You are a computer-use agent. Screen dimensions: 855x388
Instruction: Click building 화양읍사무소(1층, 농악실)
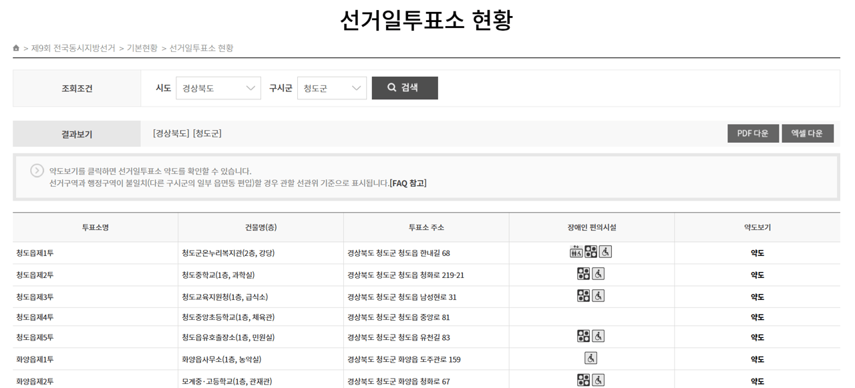[222, 359]
